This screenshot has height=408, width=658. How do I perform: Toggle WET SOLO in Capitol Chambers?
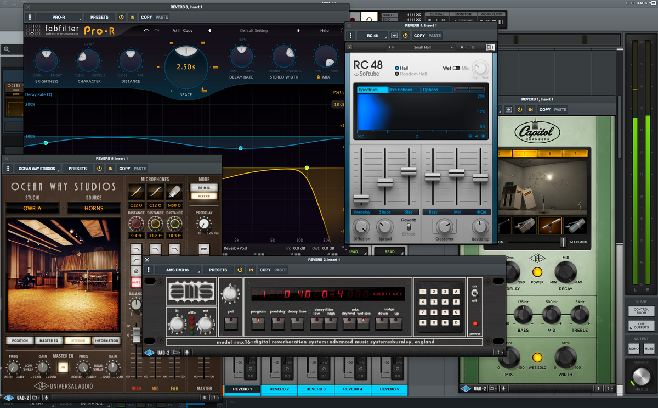click(537, 357)
